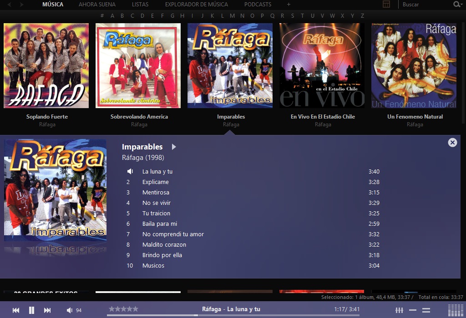The width and height of the screenshot is (466, 318).
Task: Mute audio via the speaker icon
Action: coord(69,310)
